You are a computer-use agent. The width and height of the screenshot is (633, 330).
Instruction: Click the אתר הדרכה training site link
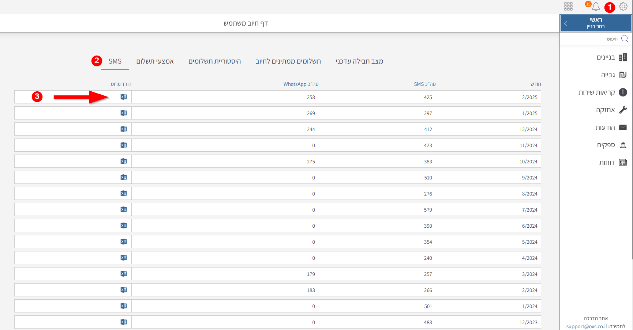point(596,318)
